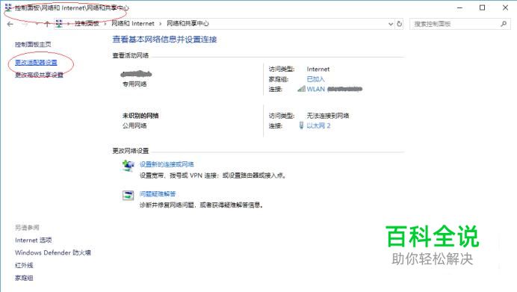
Task: Open the recent locations dropdown arrow
Action: [x=37, y=24]
